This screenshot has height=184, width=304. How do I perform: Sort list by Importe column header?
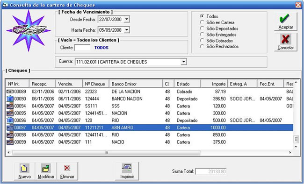tap(214, 84)
